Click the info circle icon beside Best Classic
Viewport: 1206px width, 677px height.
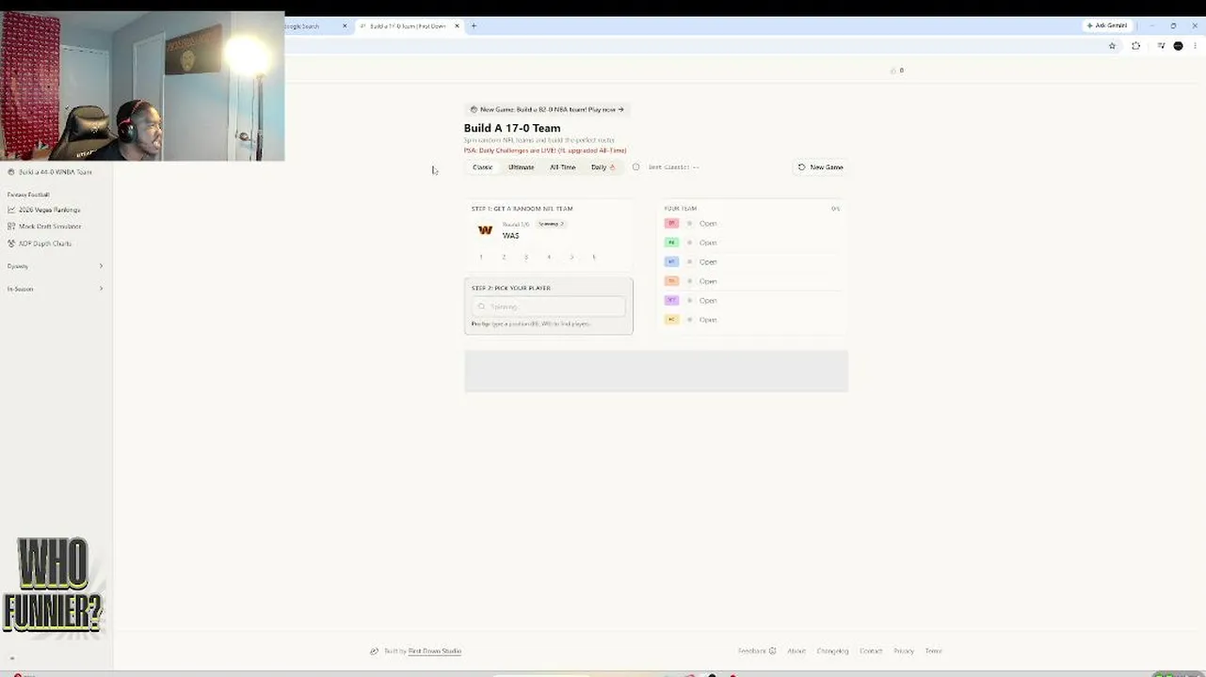click(635, 167)
